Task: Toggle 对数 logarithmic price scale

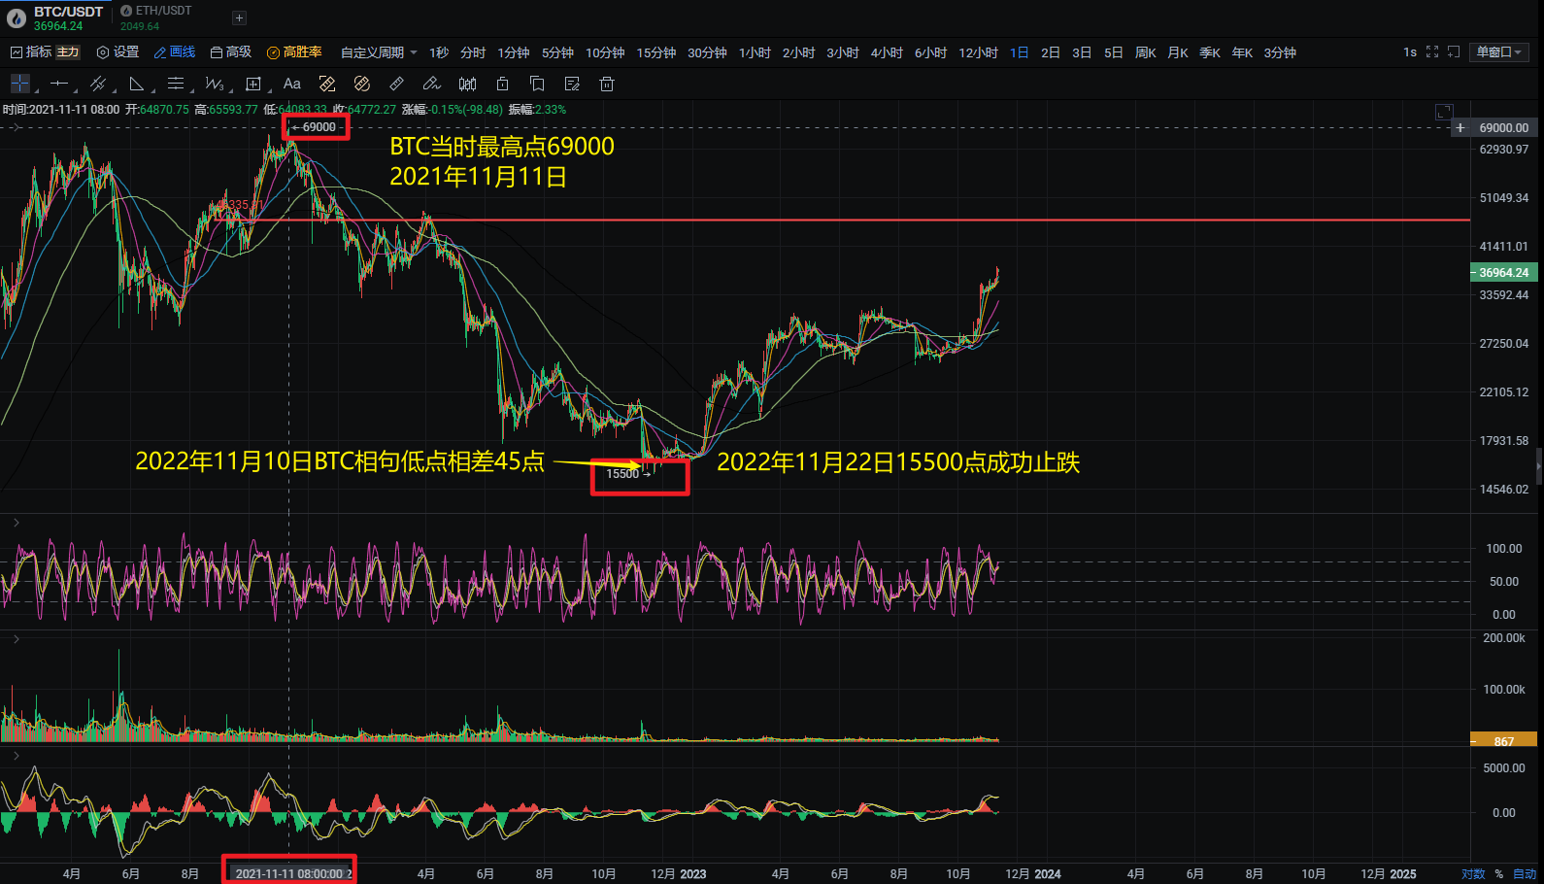Action: [x=1473, y=873]
